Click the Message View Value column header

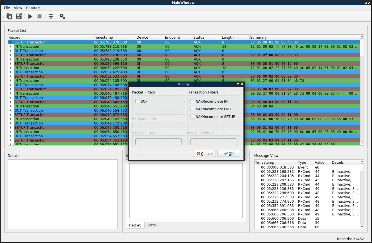click(x=323, y=163)
